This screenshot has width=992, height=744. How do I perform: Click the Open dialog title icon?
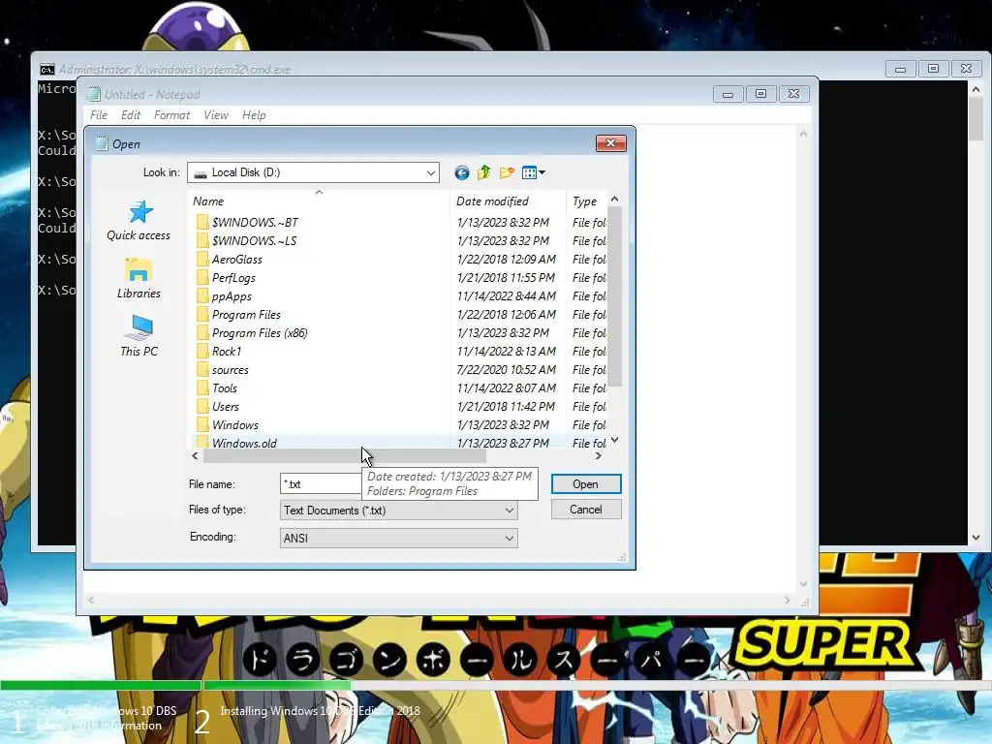pyautogui.click(x=101, y=143)
